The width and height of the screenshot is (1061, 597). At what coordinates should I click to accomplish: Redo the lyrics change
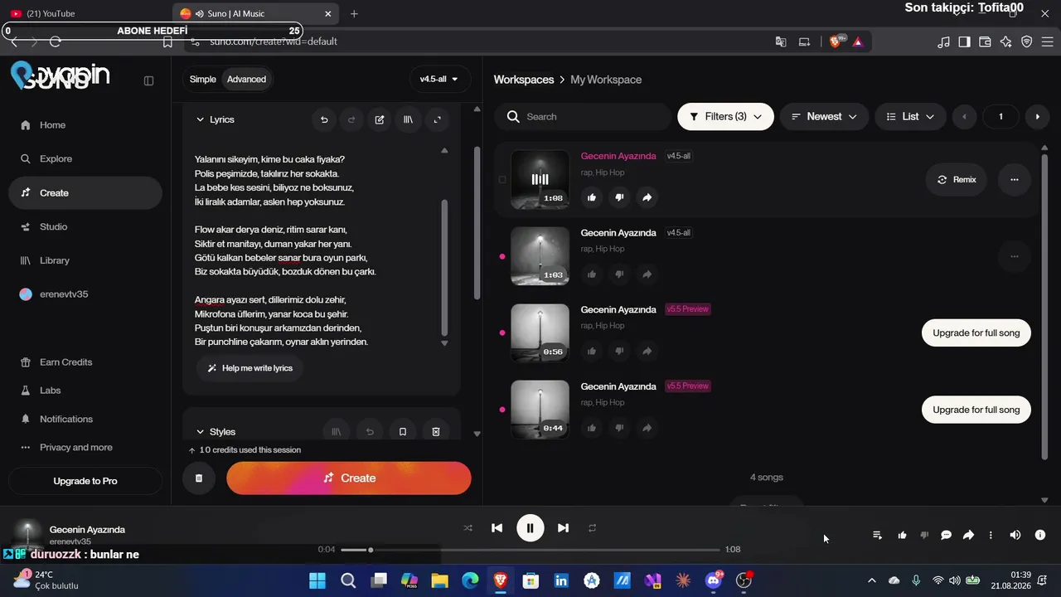click(351, 119)
